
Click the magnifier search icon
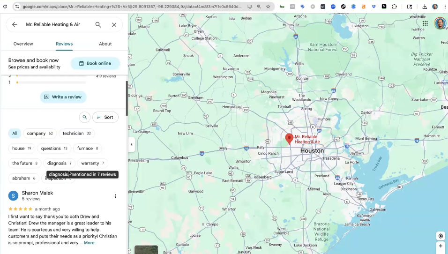(x=98, y=25)
